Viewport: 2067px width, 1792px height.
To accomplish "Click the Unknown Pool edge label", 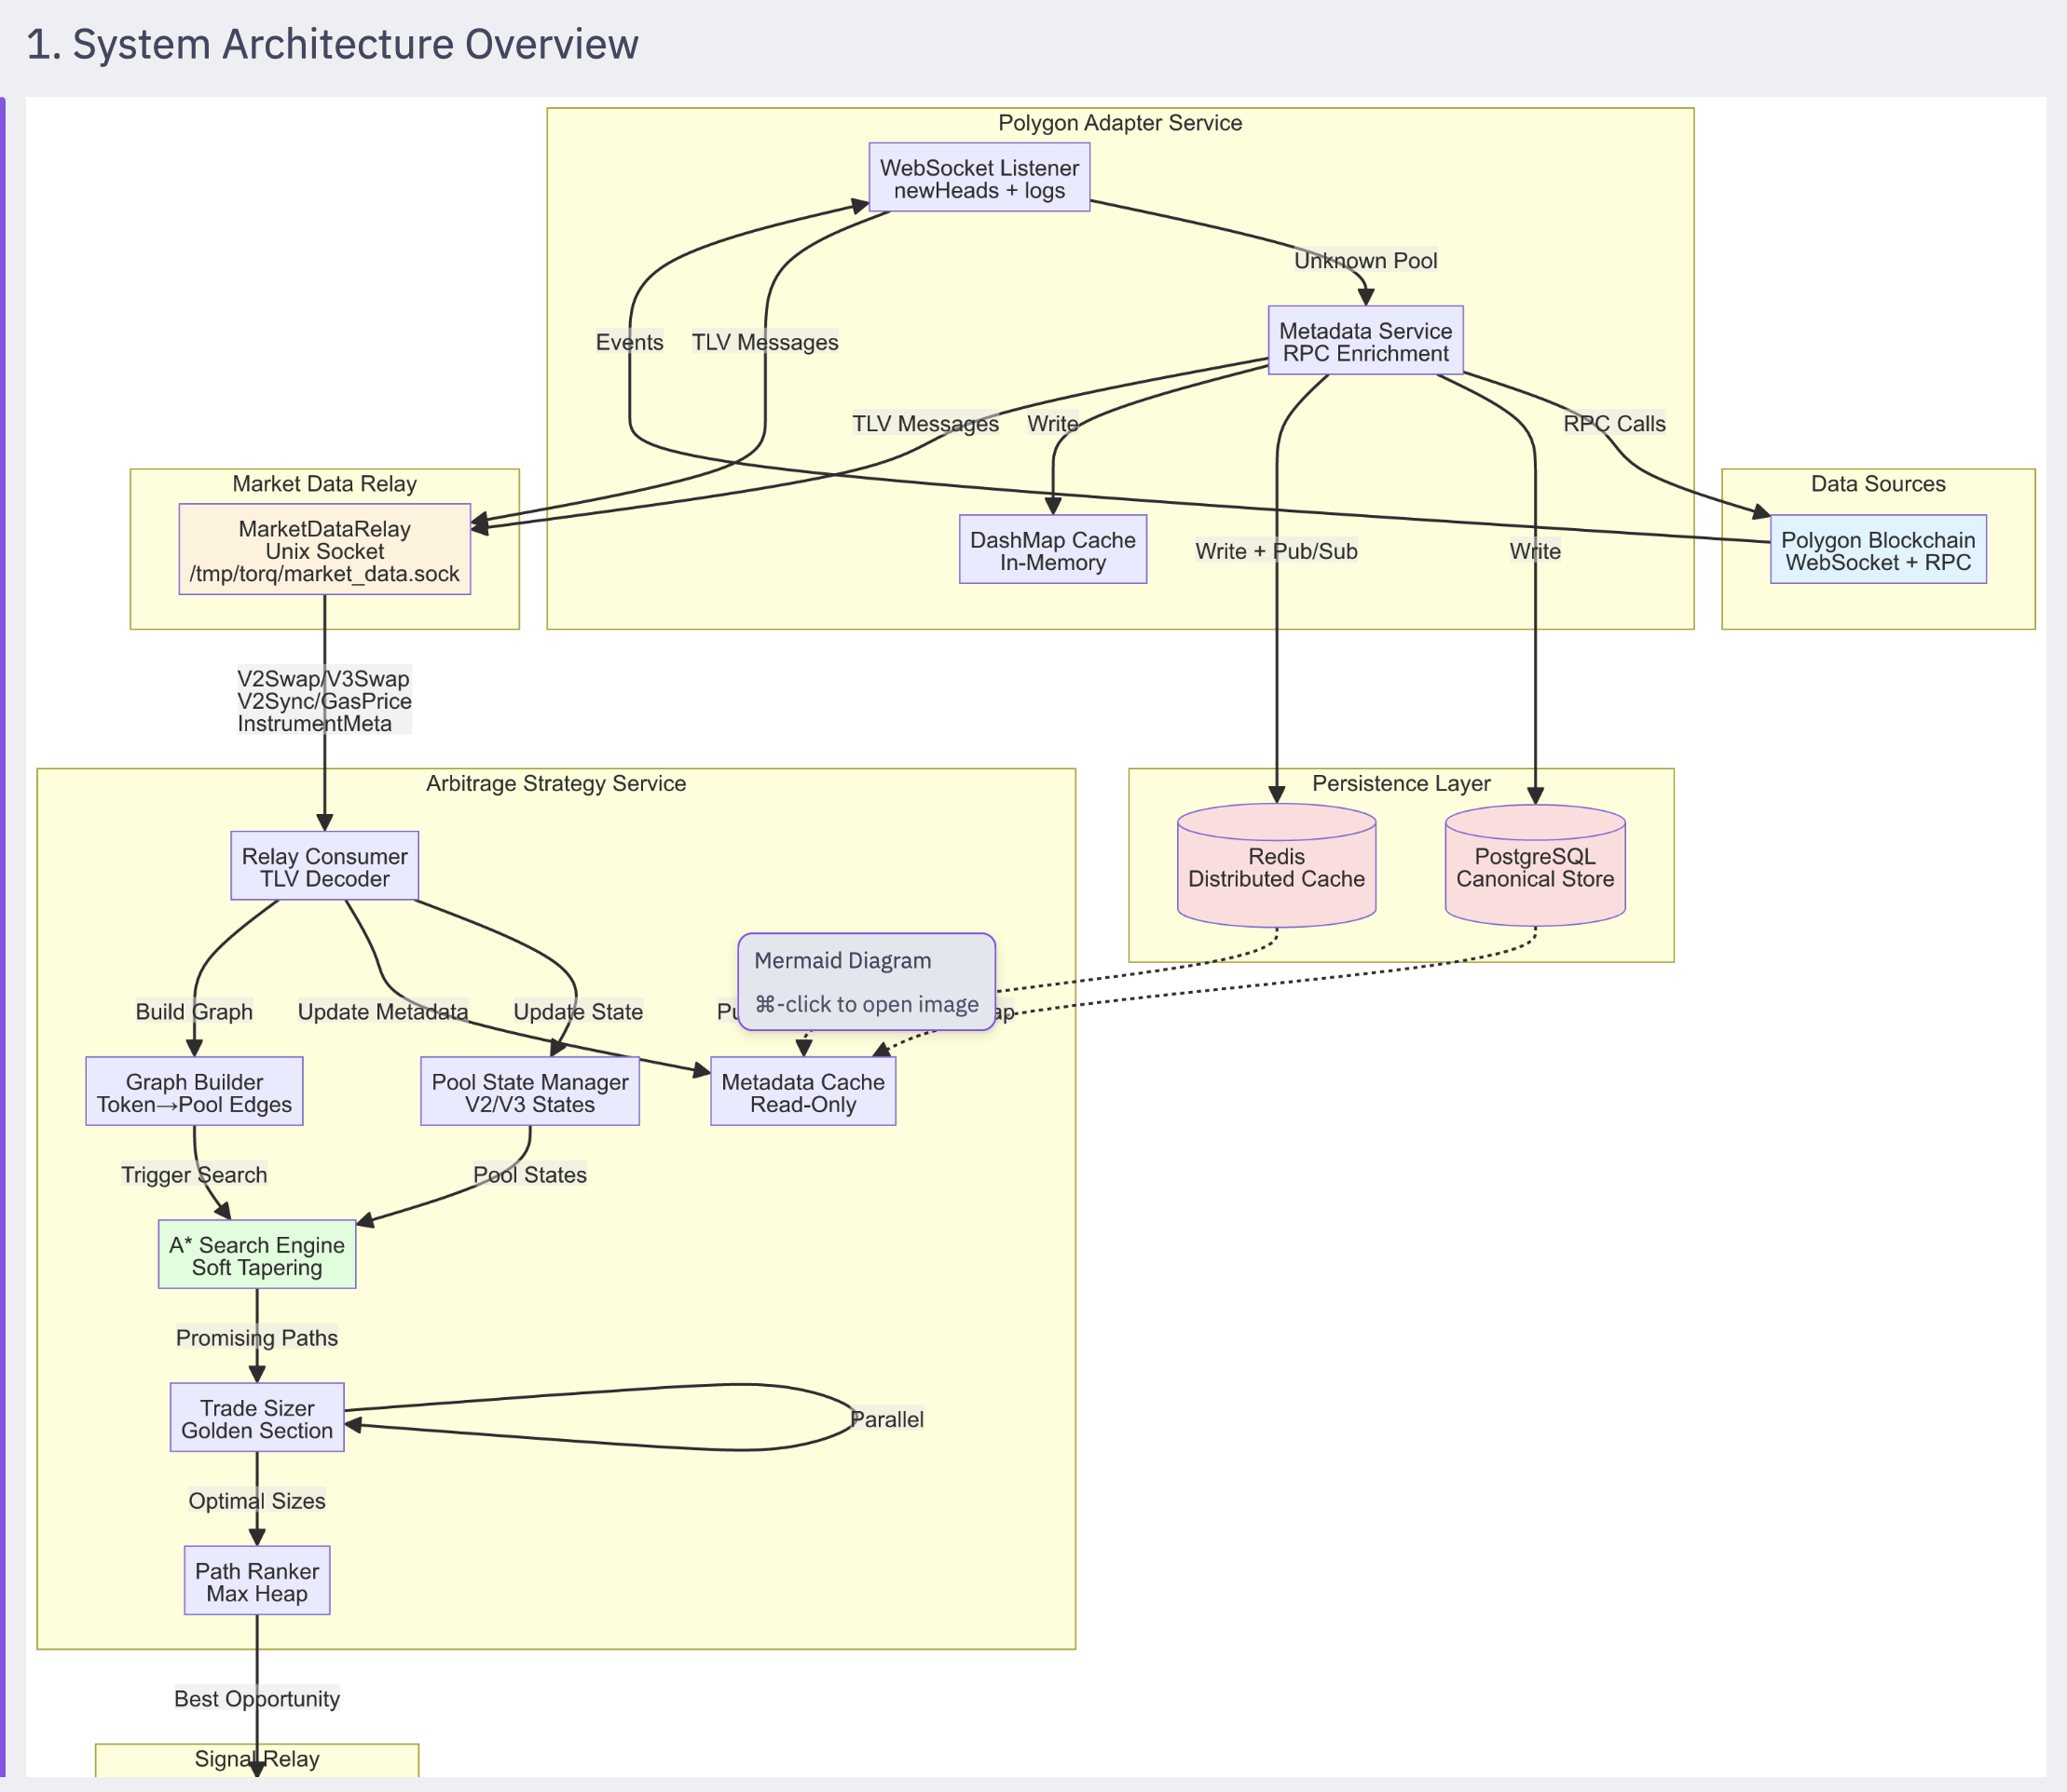I will [x=1364, y=260].
